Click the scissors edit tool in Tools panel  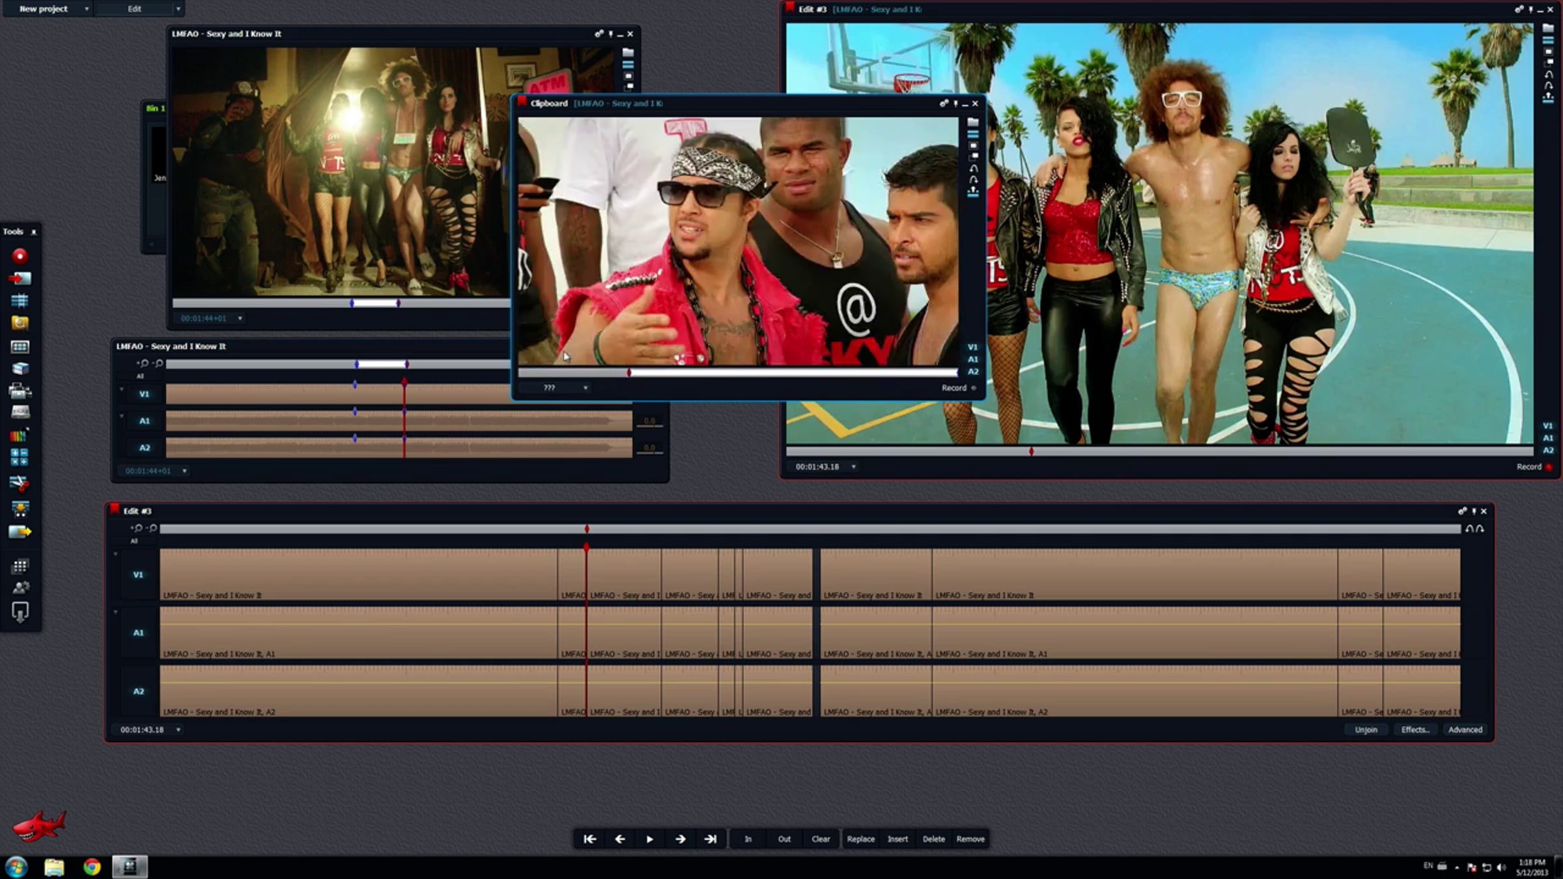pos(20,483)
